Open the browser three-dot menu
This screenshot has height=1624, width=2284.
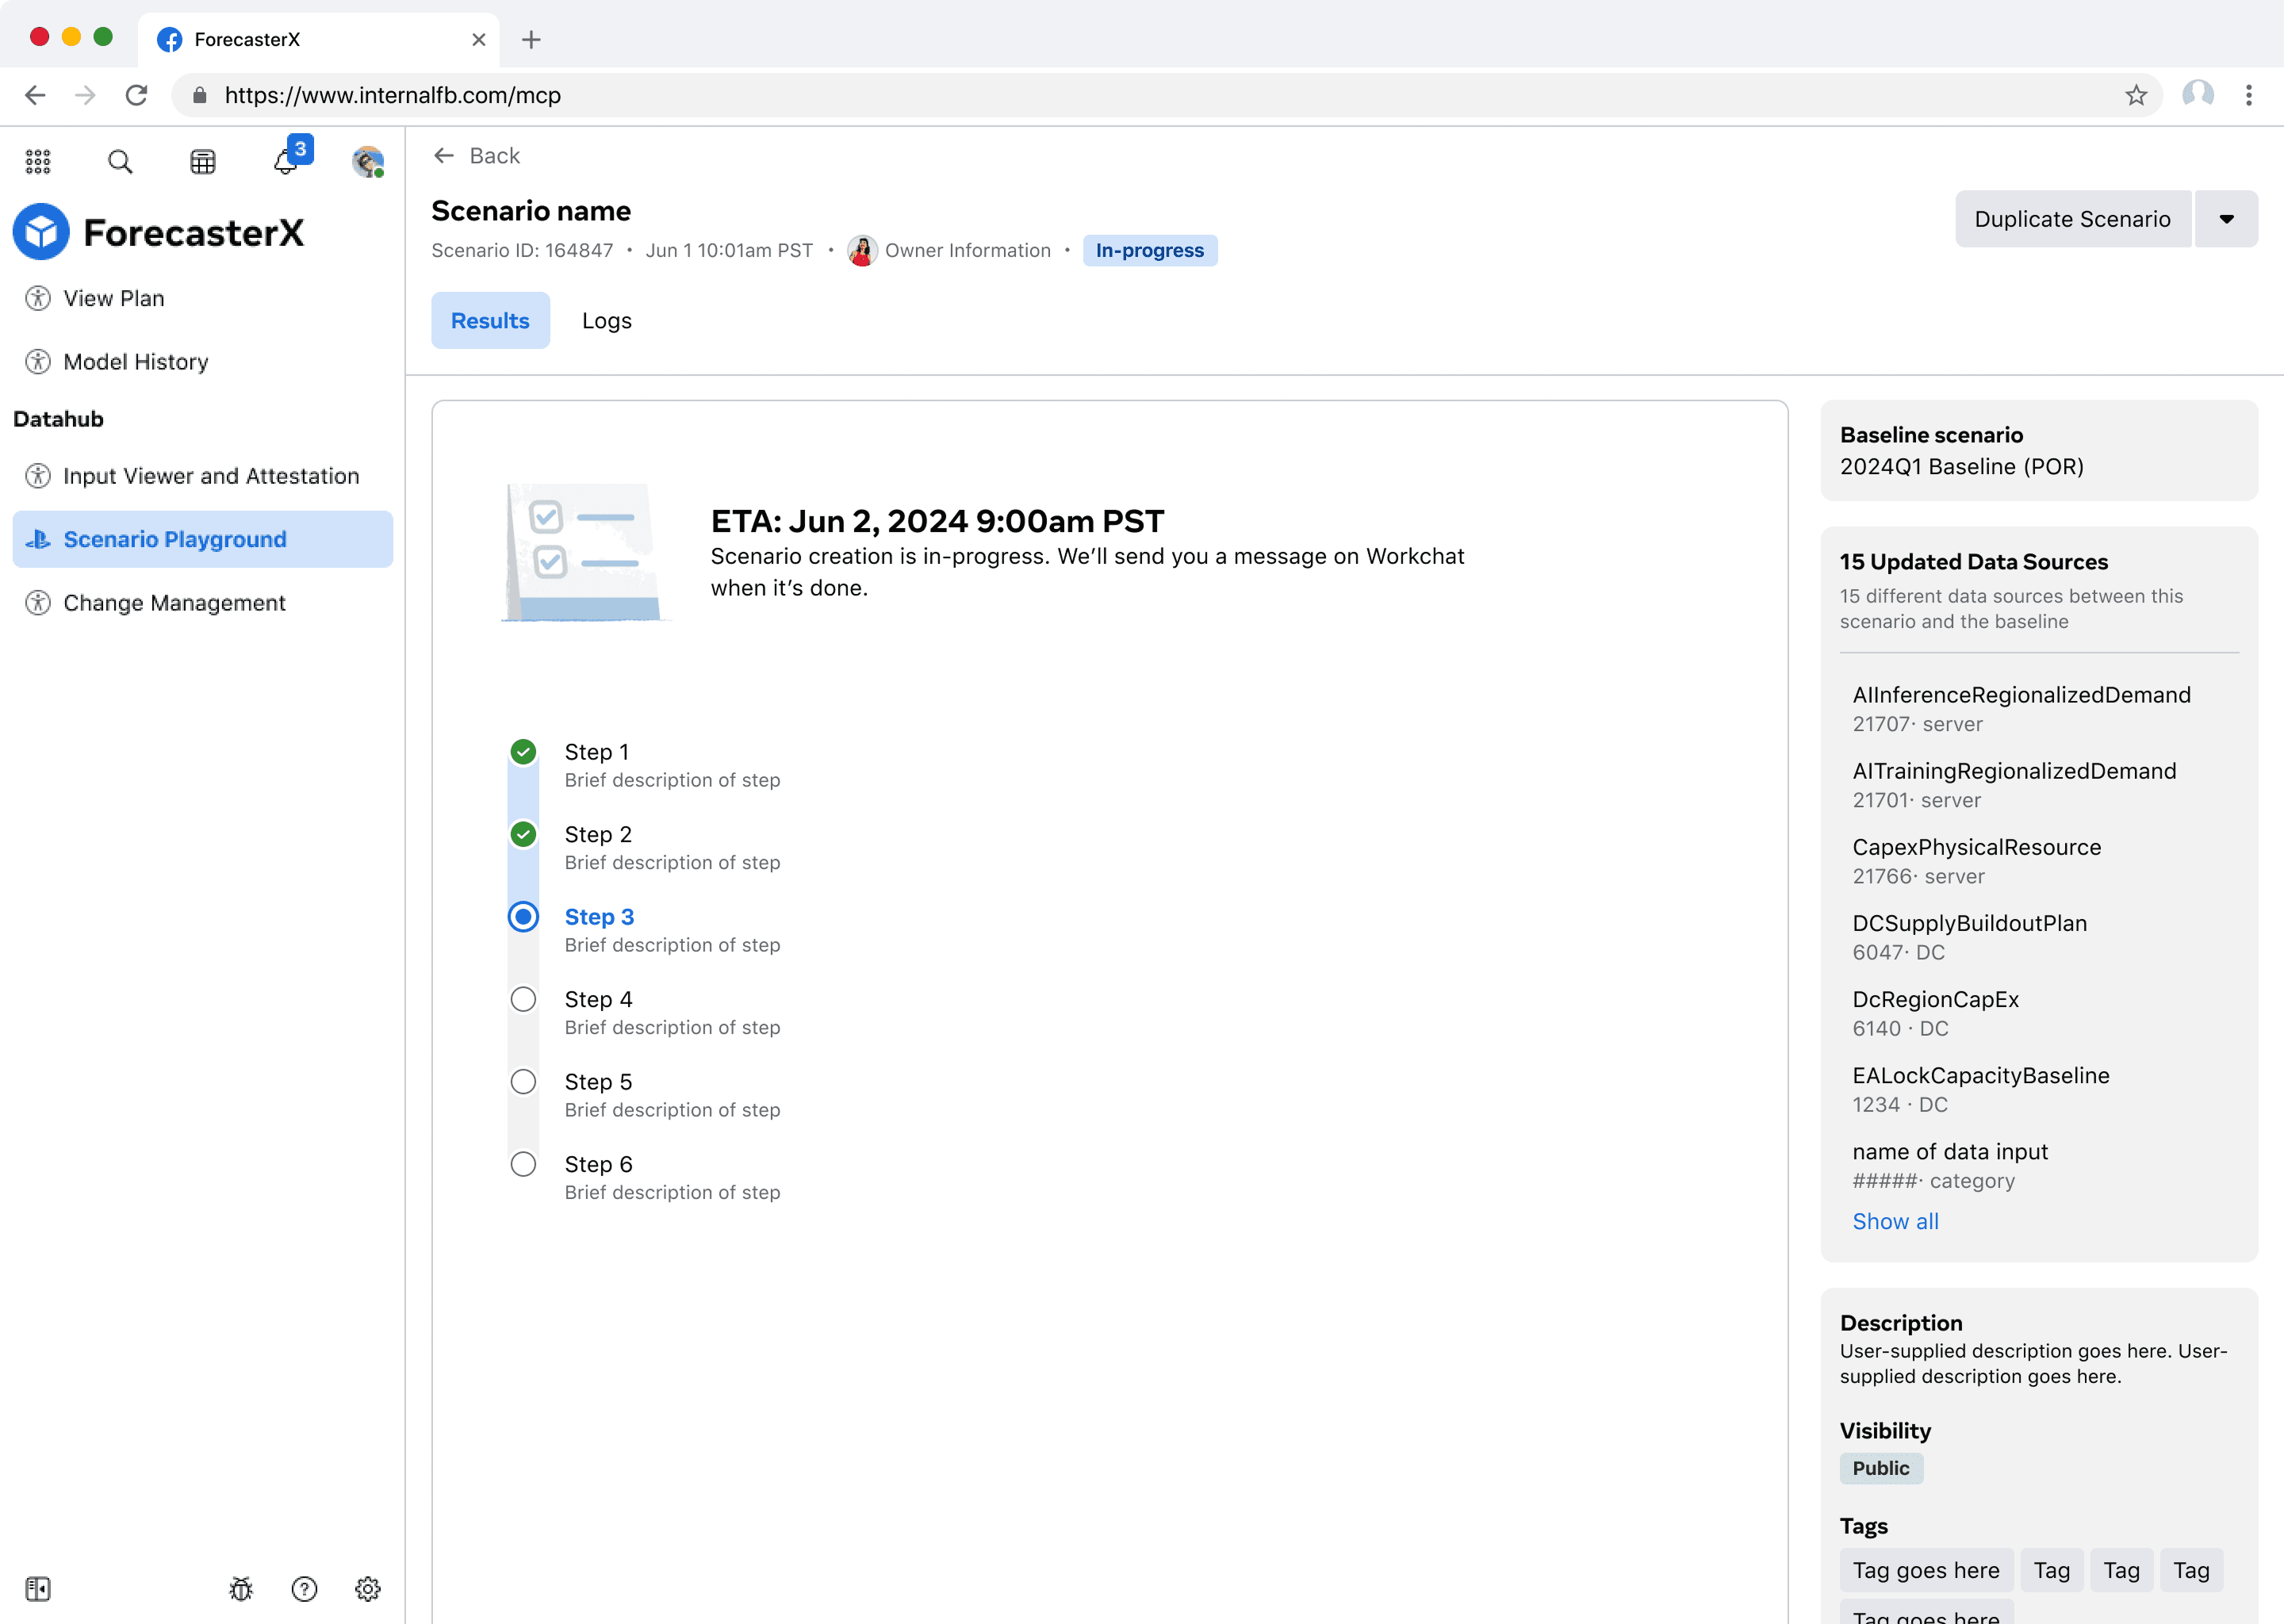pyautogui.click(x=2249, y=95)
